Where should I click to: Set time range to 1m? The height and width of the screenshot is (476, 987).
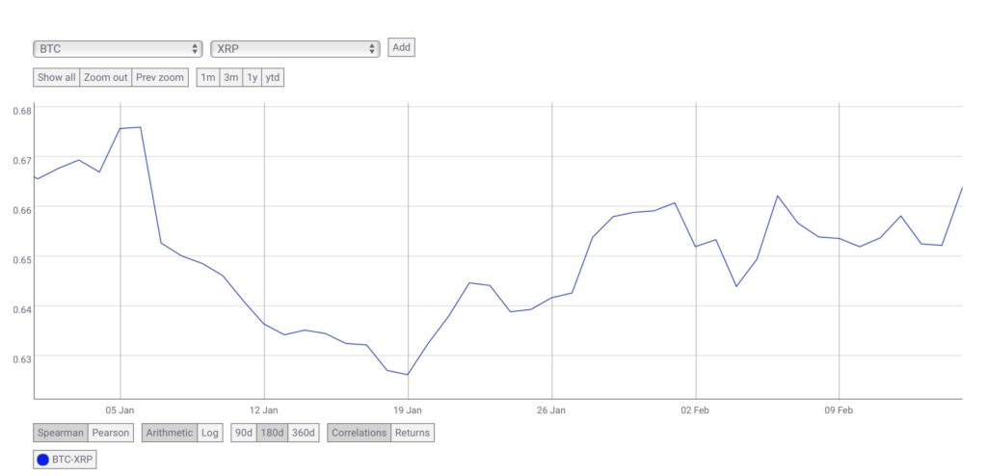click(x=207, y=77)
